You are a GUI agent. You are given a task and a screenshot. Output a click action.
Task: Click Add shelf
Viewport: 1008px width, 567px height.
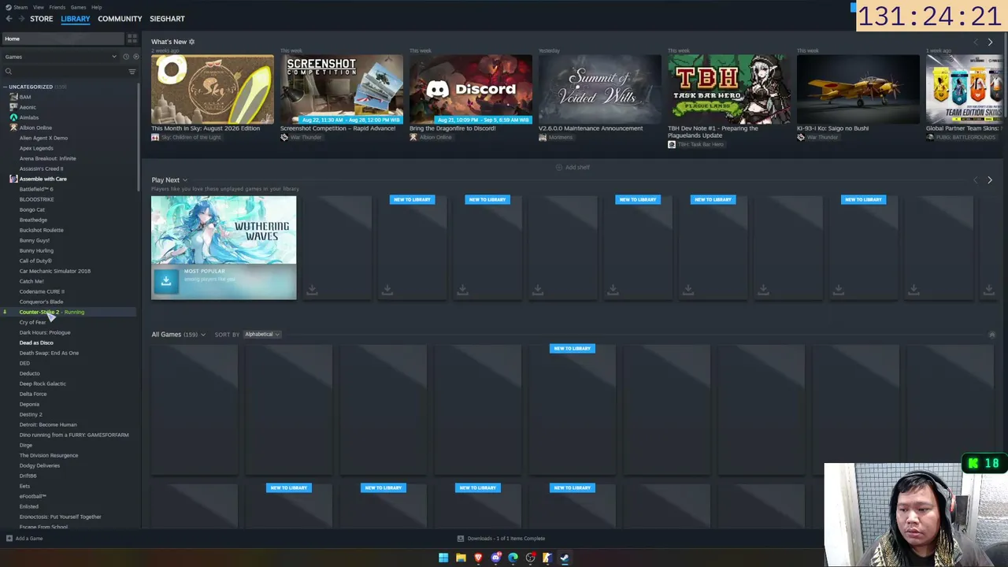573,167
